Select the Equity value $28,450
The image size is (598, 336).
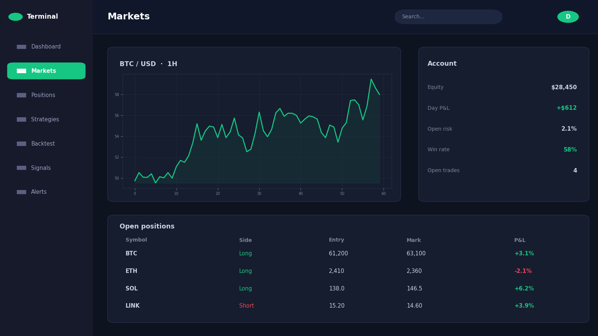click(x=564, y=87)
